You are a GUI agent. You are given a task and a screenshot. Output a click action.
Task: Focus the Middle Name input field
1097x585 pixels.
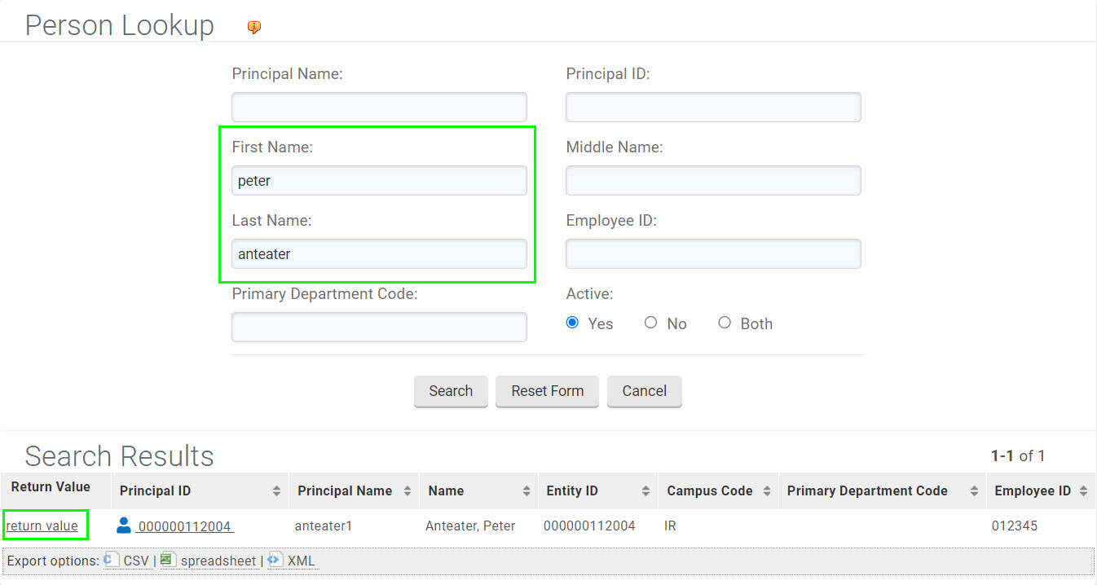click(x=713, y=181)
